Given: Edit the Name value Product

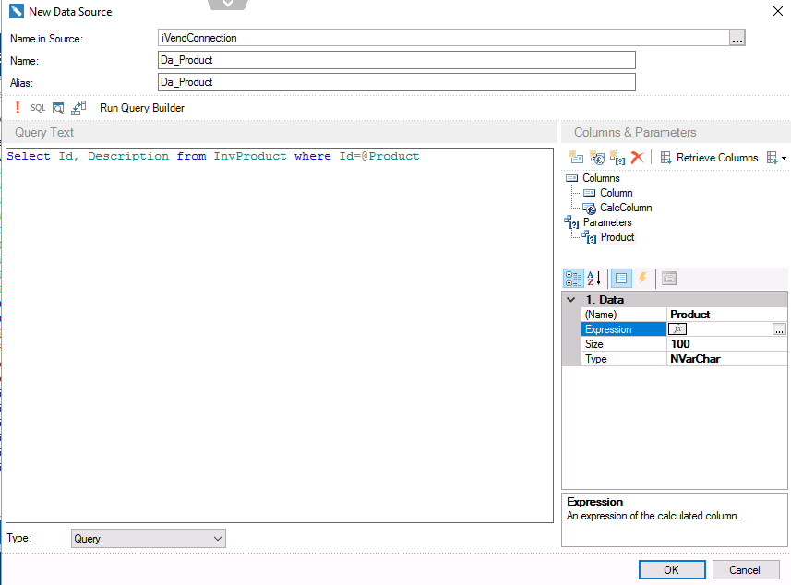Looking at the screenshot, I should [726, 315].
